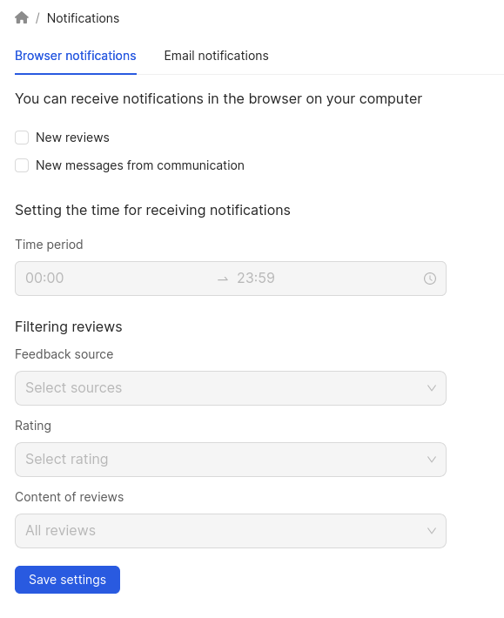
Task: Click the clock icon in Time period field
Action: (429, 279)
